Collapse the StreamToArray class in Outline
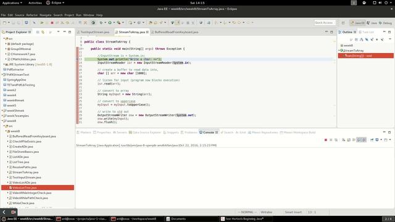The height and width of the screenshot is (222, 395). (x=339, y=51)
